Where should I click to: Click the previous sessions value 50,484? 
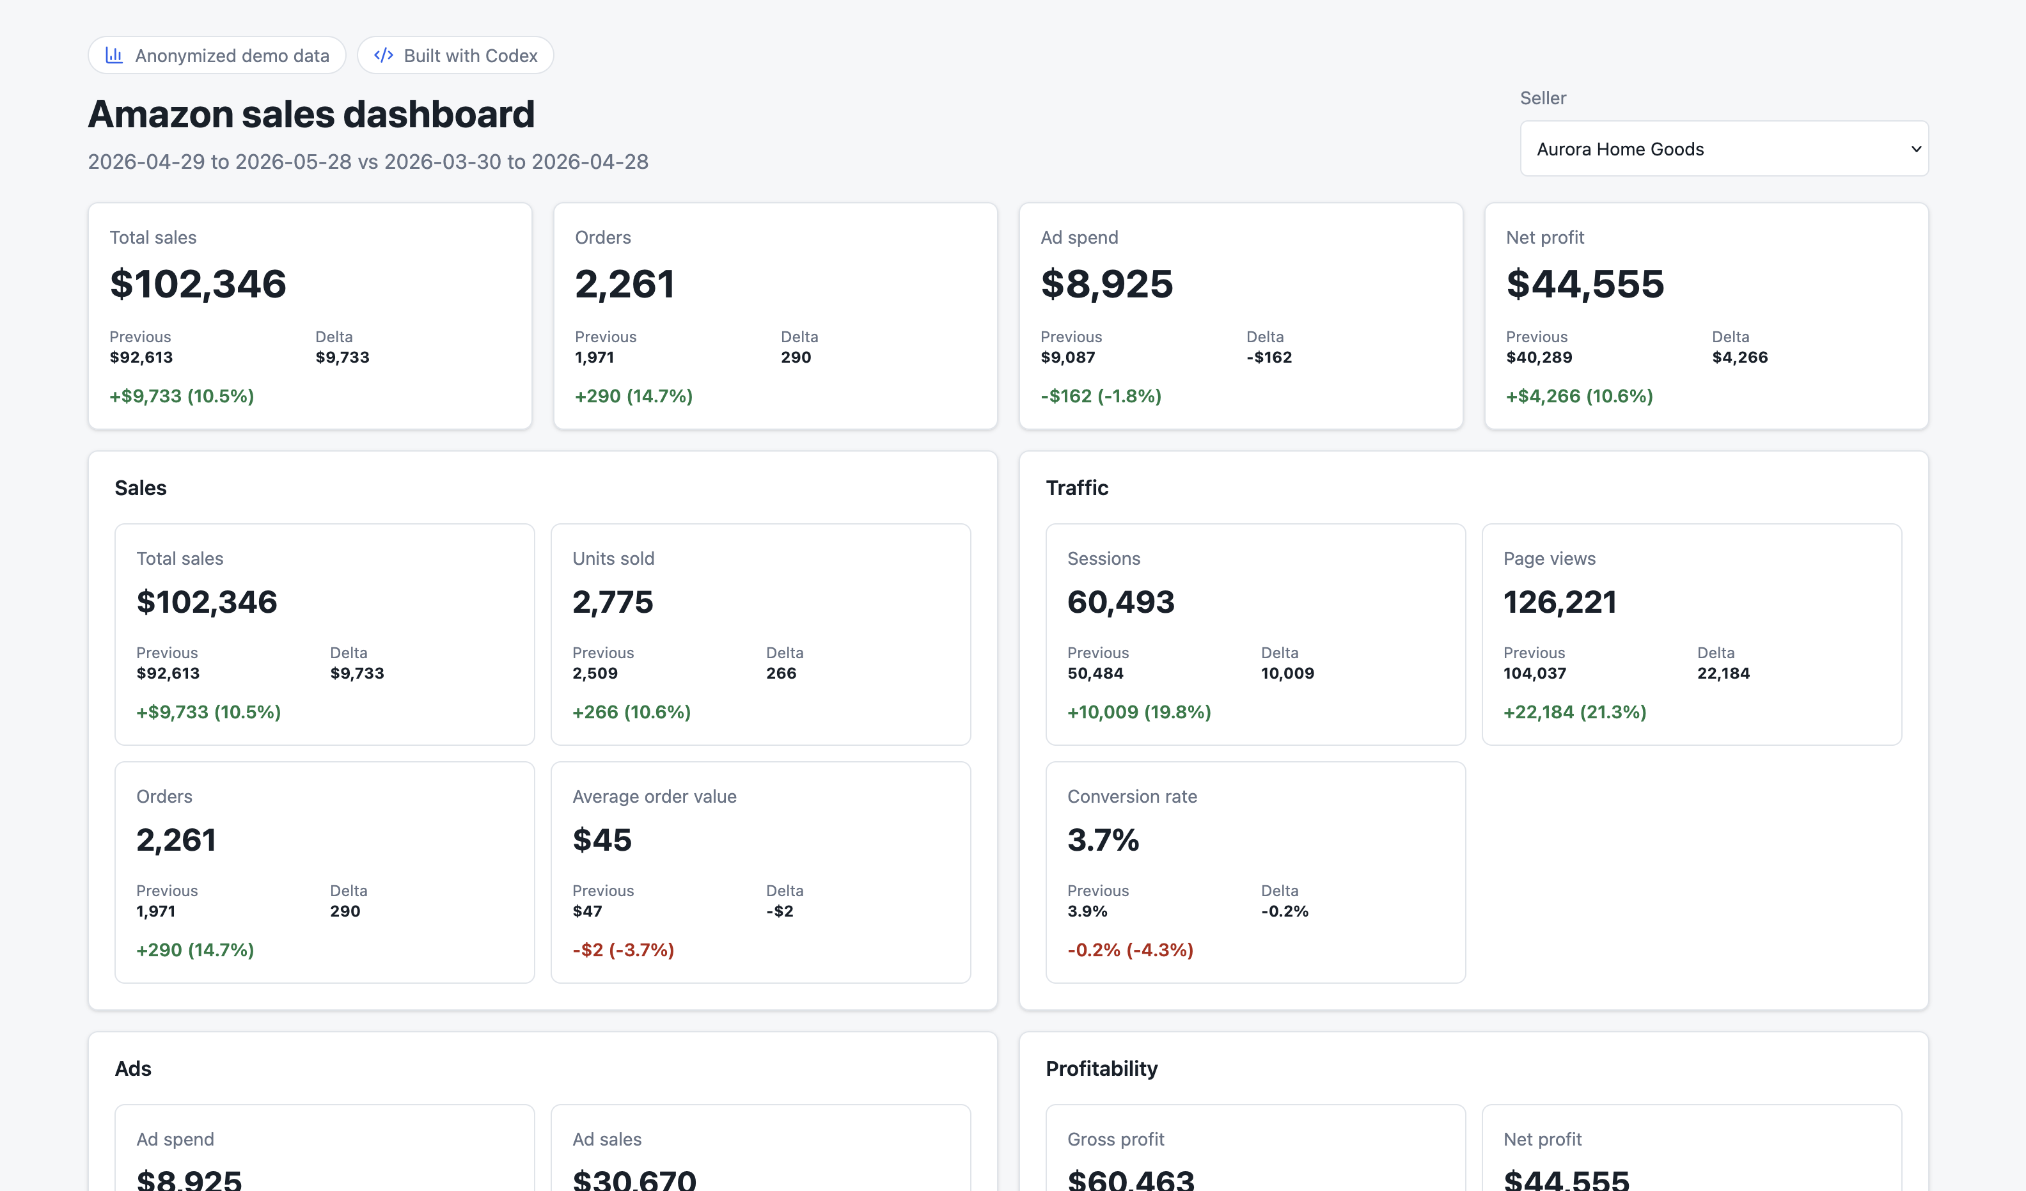pyautogui.click(x=1095, y=673)
